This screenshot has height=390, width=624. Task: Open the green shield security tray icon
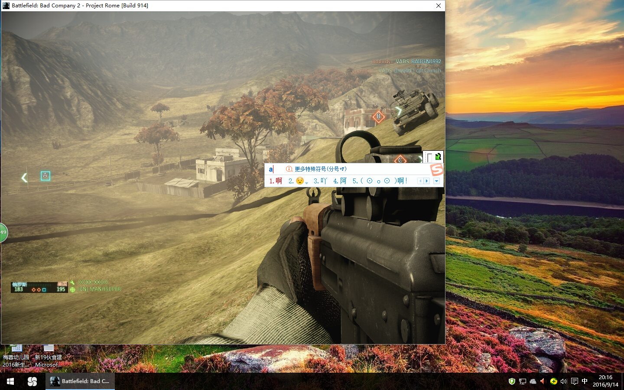(512, 381)
